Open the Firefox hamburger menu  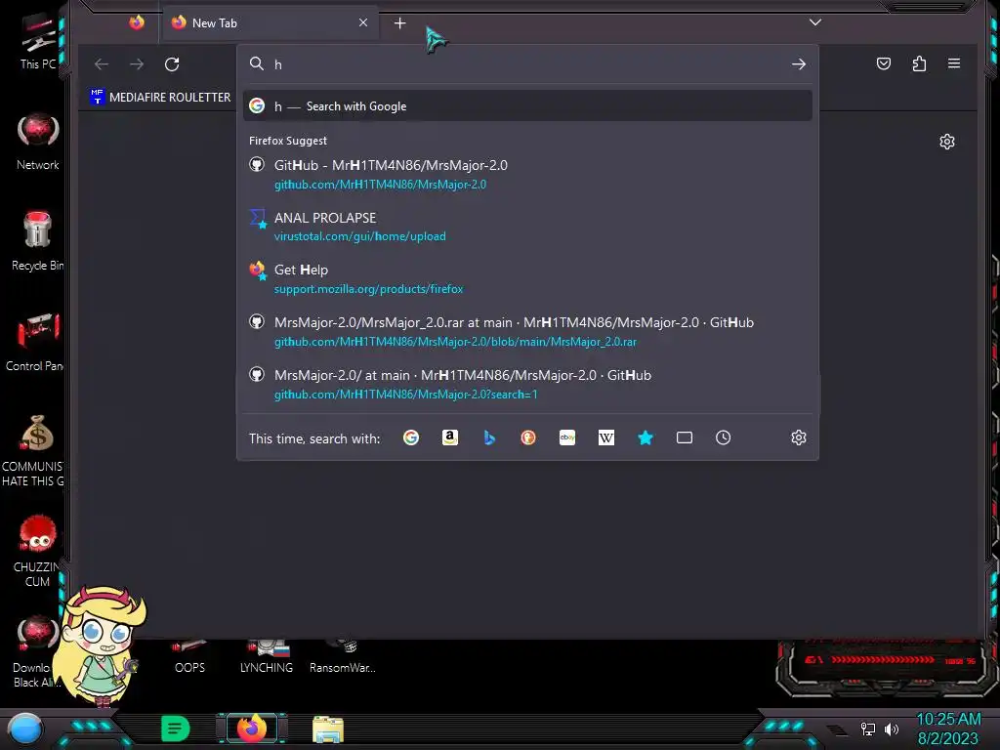coord(954,63)
